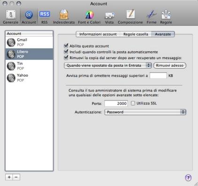Open the Firme signatures pane
This screenshot has height=186, width=198.
(x=152, y=17)
